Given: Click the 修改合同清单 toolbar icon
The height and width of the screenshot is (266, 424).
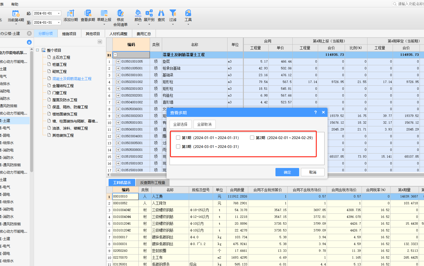Looking at the screenshot, I should point(120,13).
